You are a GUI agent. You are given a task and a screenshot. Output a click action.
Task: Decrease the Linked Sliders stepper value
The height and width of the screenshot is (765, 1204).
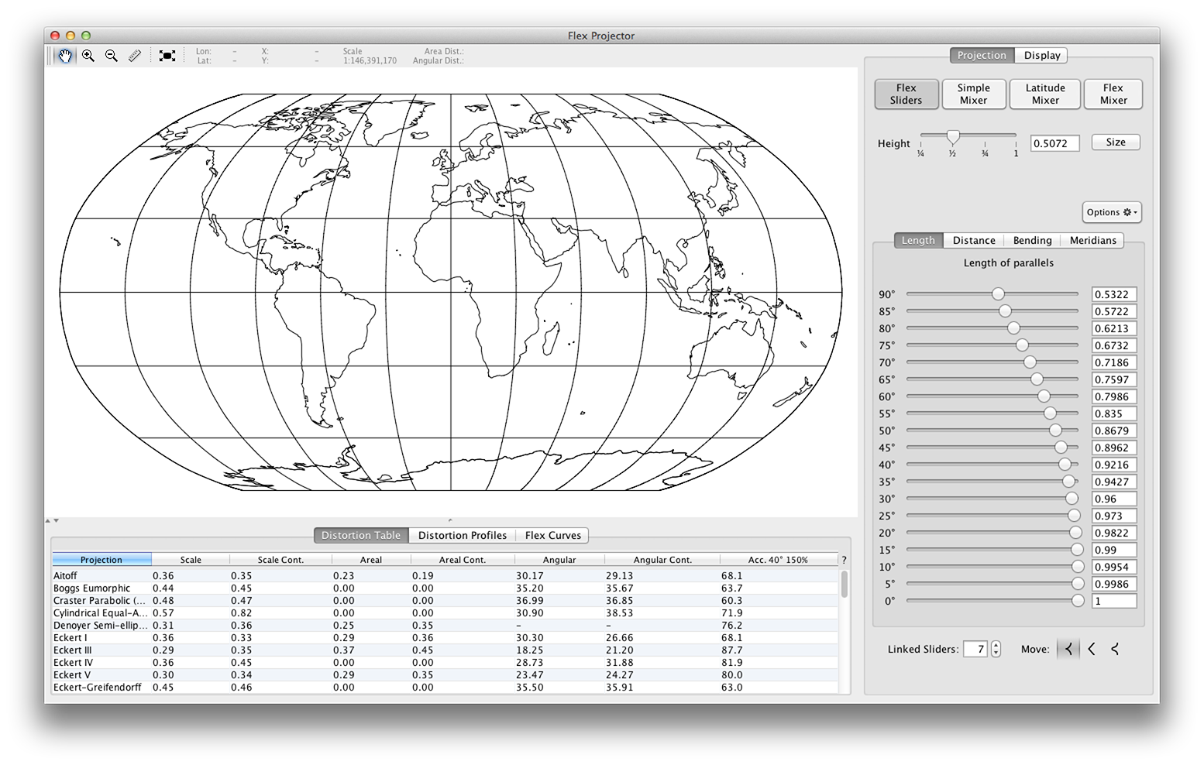(x=996, y=654)
